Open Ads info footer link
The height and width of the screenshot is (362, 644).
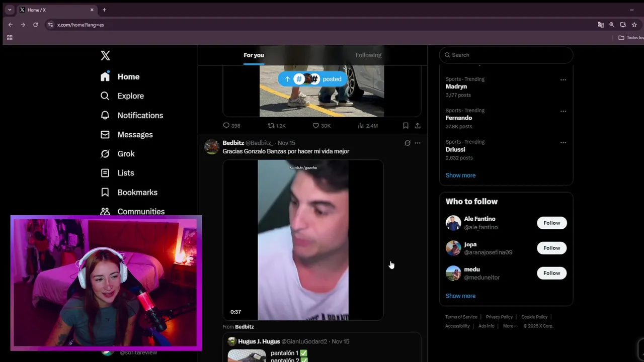(486, 326)
